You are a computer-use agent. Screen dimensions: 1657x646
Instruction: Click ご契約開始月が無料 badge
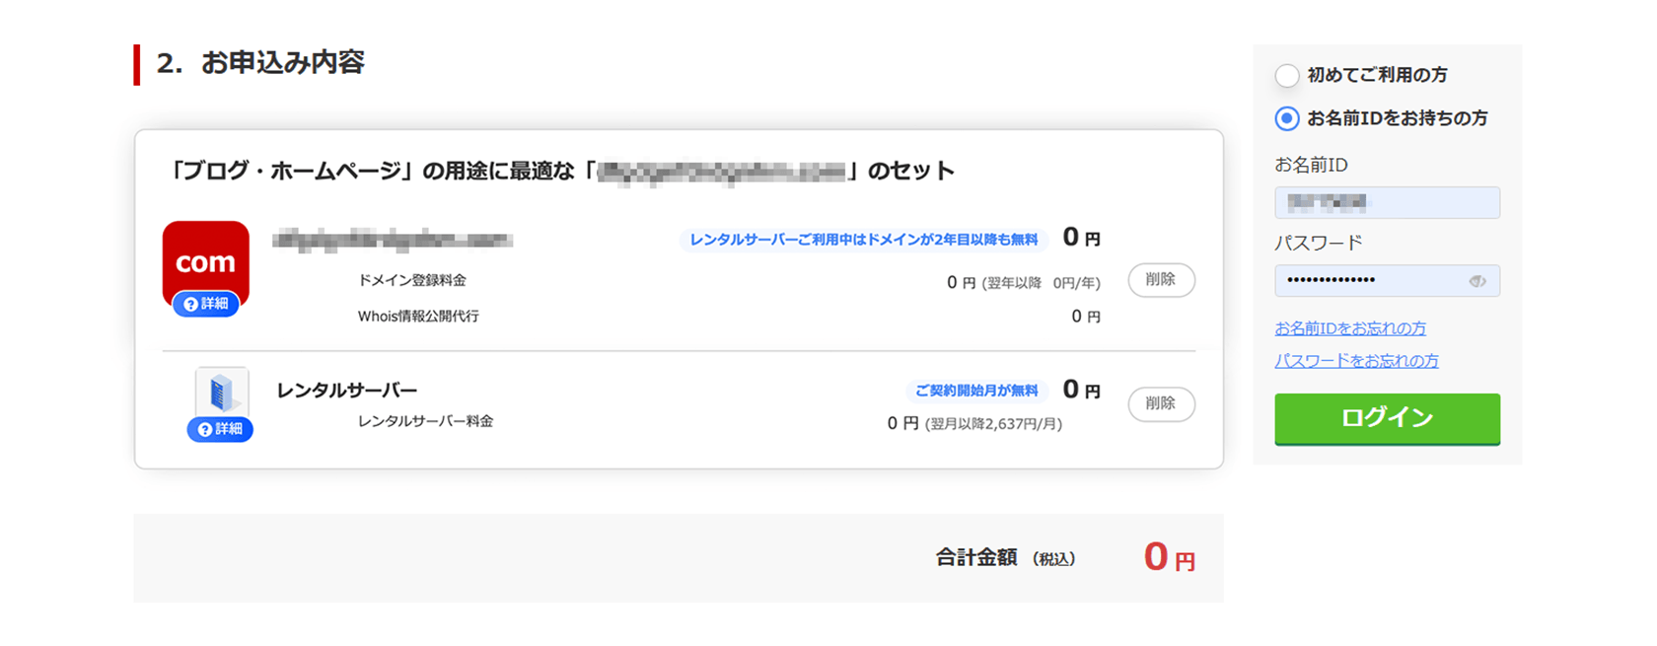(x=975, y=391)
